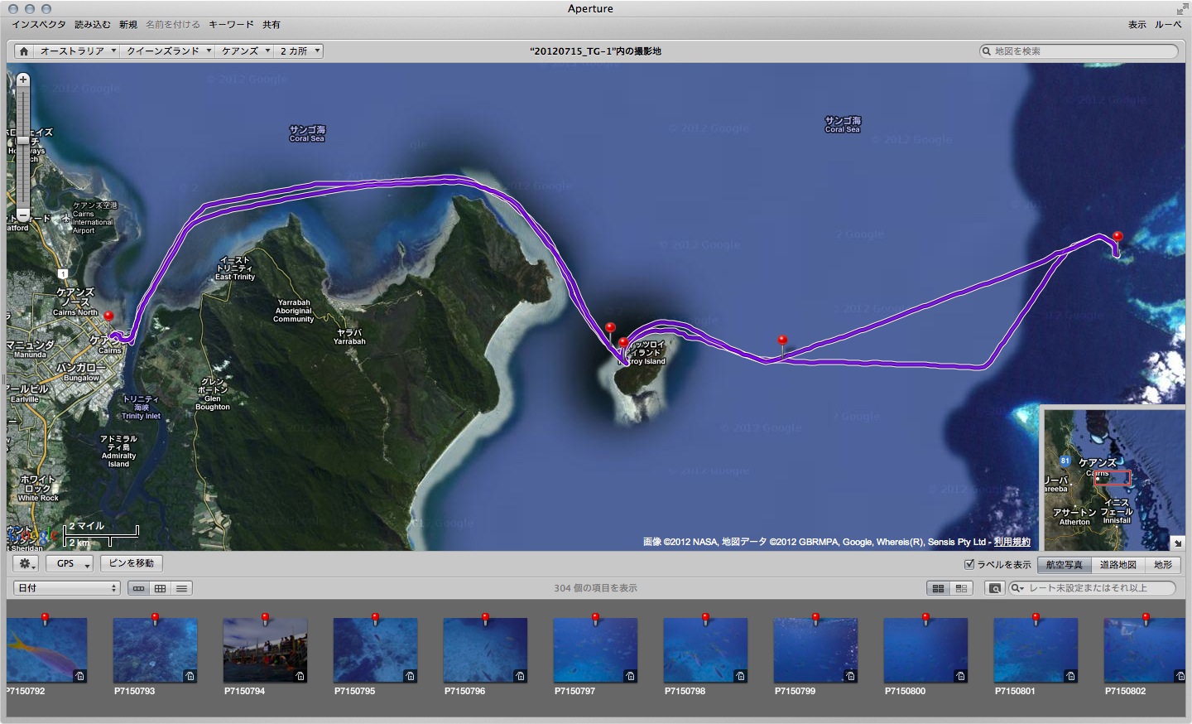Open the オーストラリア country dropdown

[x=77, y=51]
